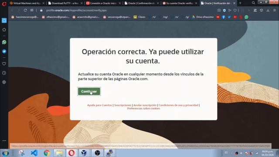This screenshot has height=157, width=279.
Task: Open the Suscripciones link
Action: point(122,105)
